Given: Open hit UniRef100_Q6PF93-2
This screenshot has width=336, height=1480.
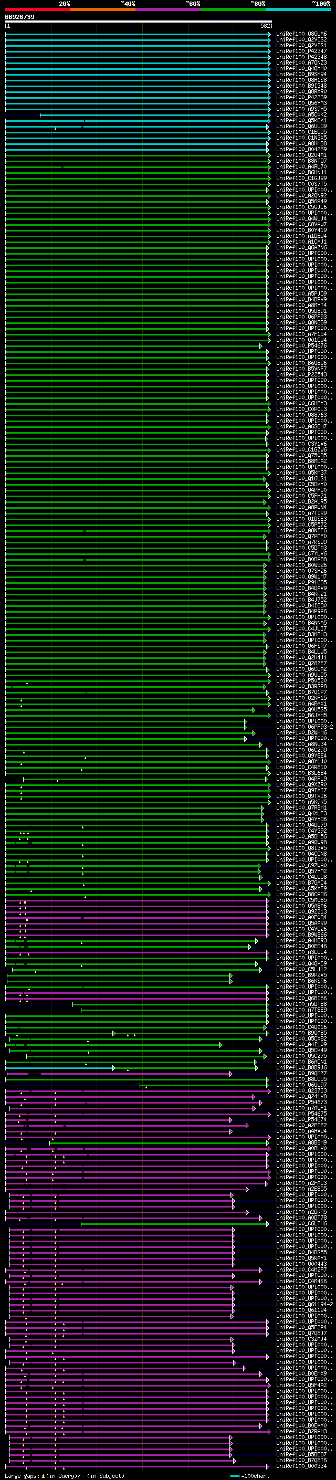Looking at the screenshot, I should [304, 727].
